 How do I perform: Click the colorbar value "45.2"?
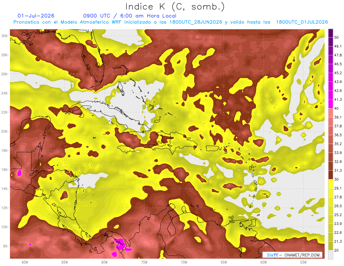click(x=338, y=73)
